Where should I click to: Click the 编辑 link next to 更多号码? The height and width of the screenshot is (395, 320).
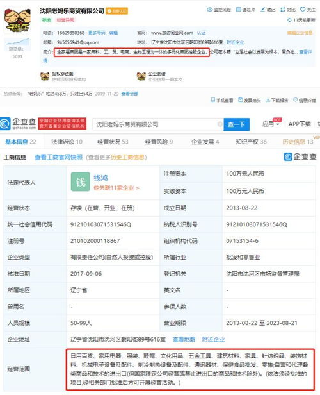(x=113, y=33)
